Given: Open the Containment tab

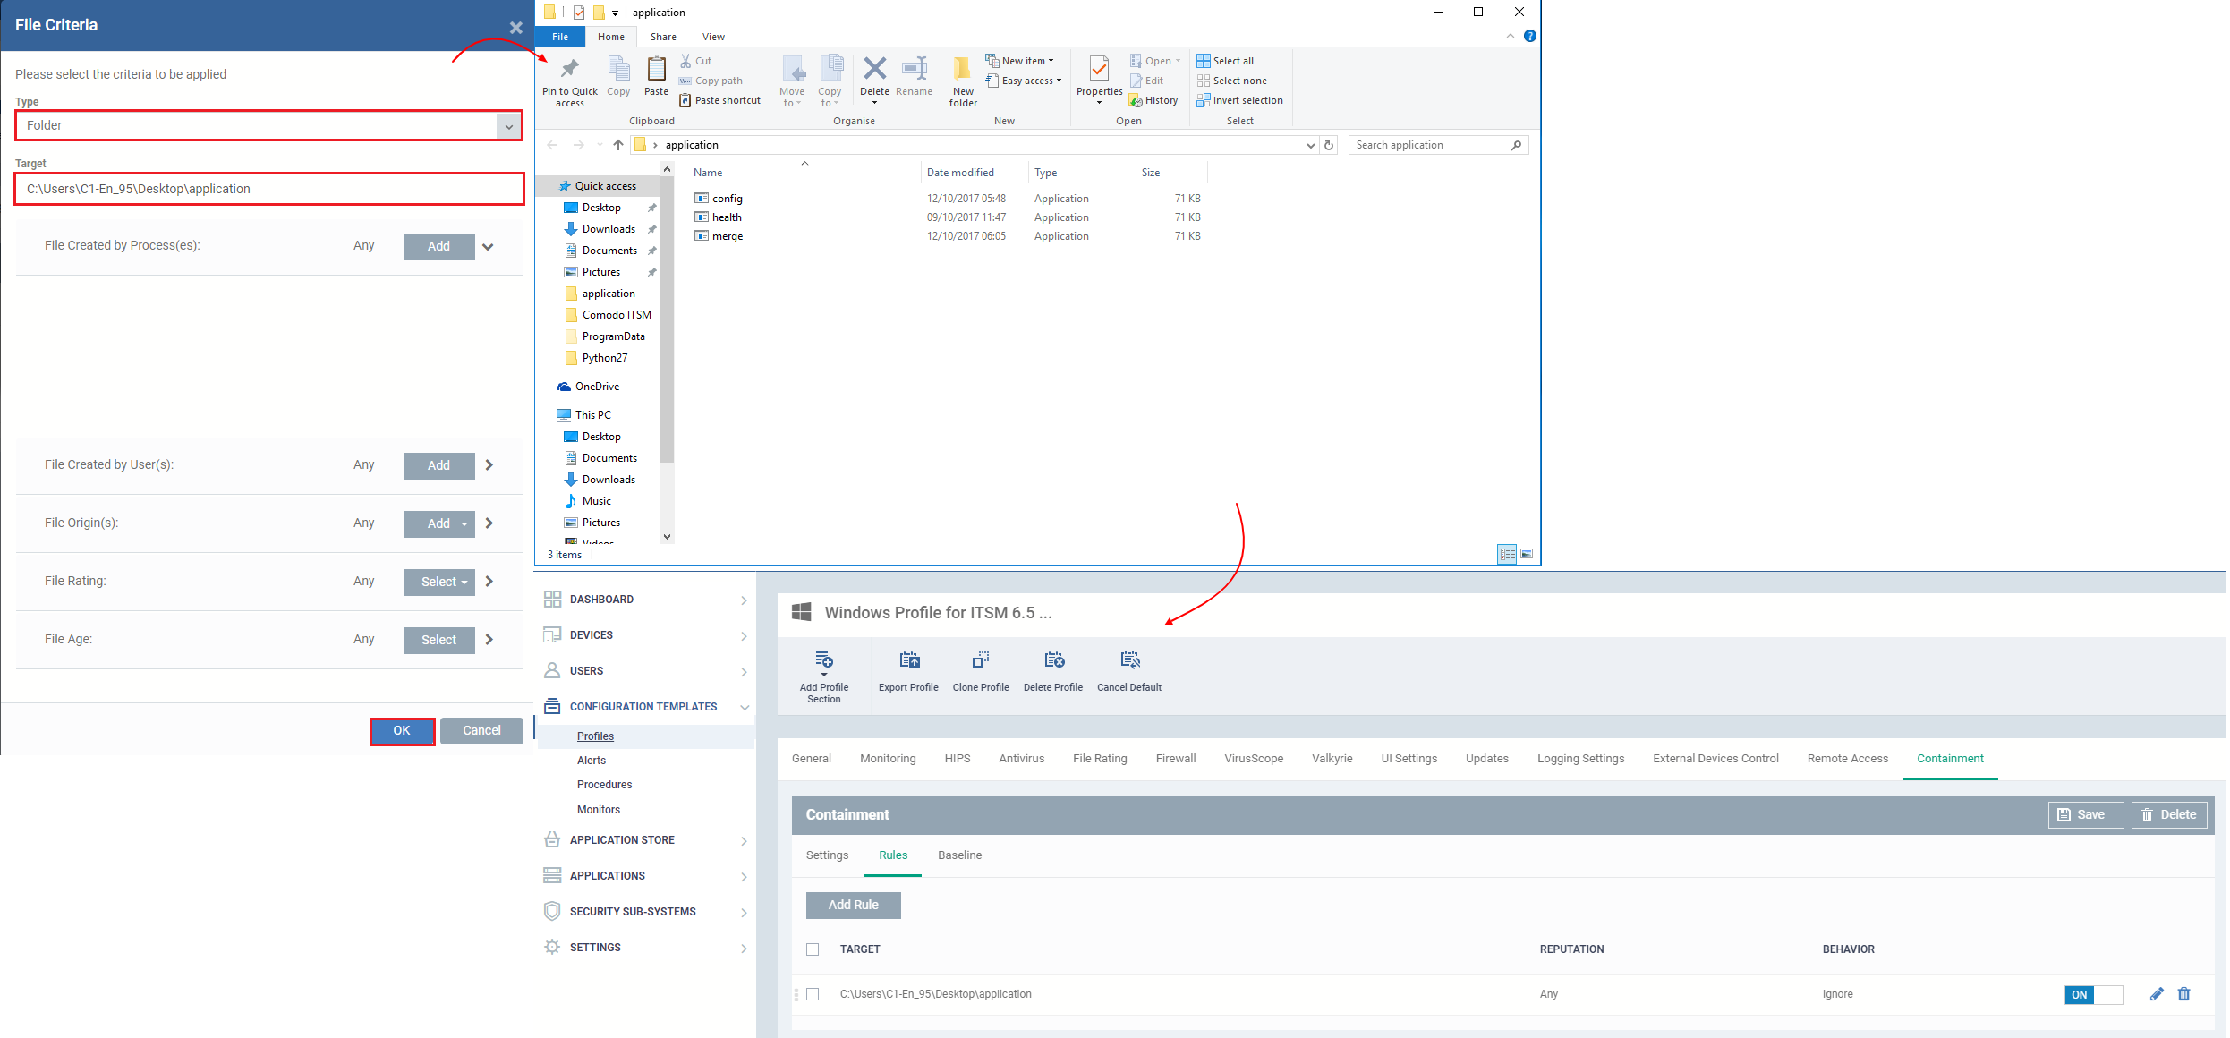Looking at the screenshot, I should pos(1950,759).
